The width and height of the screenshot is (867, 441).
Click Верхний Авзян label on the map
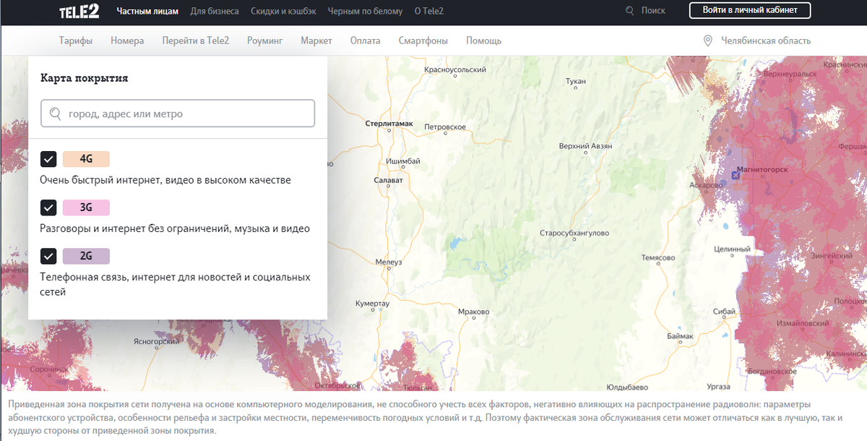pyautogui.click(x=585, y=146)
